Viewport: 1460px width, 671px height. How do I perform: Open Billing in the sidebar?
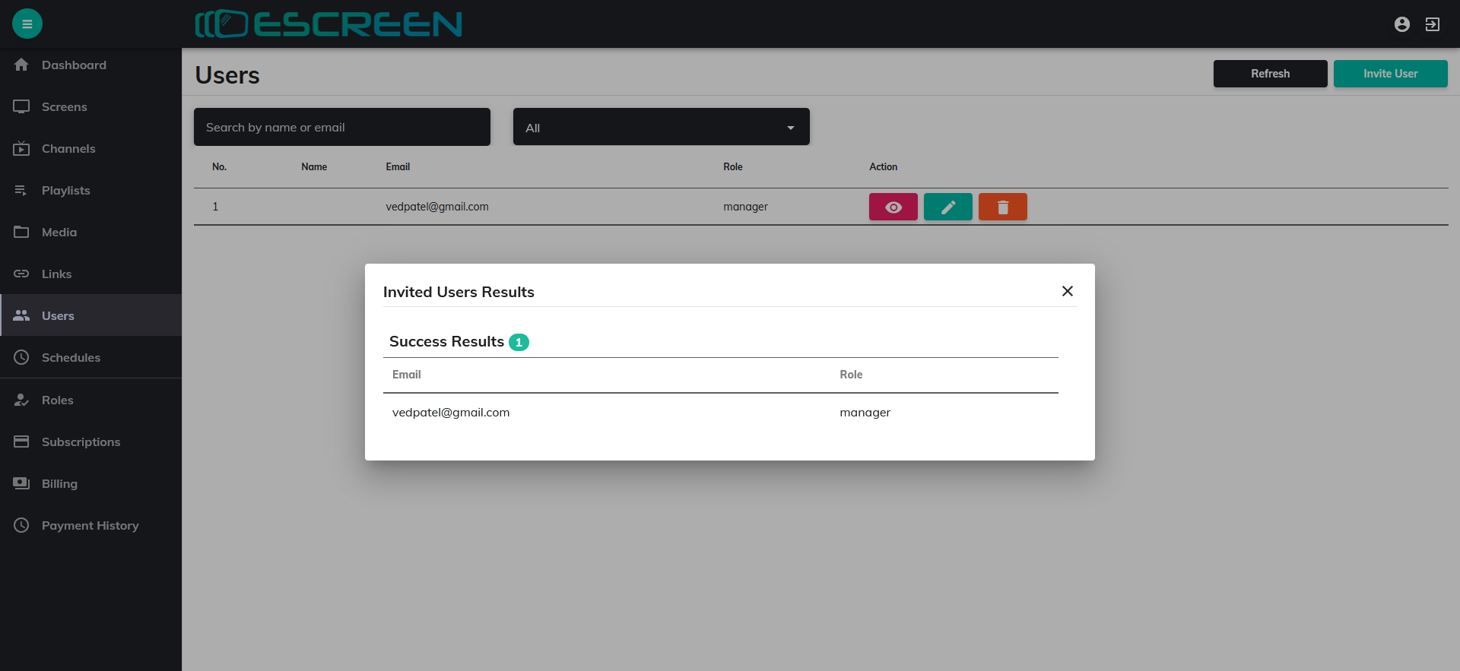[x=59, y=484]
